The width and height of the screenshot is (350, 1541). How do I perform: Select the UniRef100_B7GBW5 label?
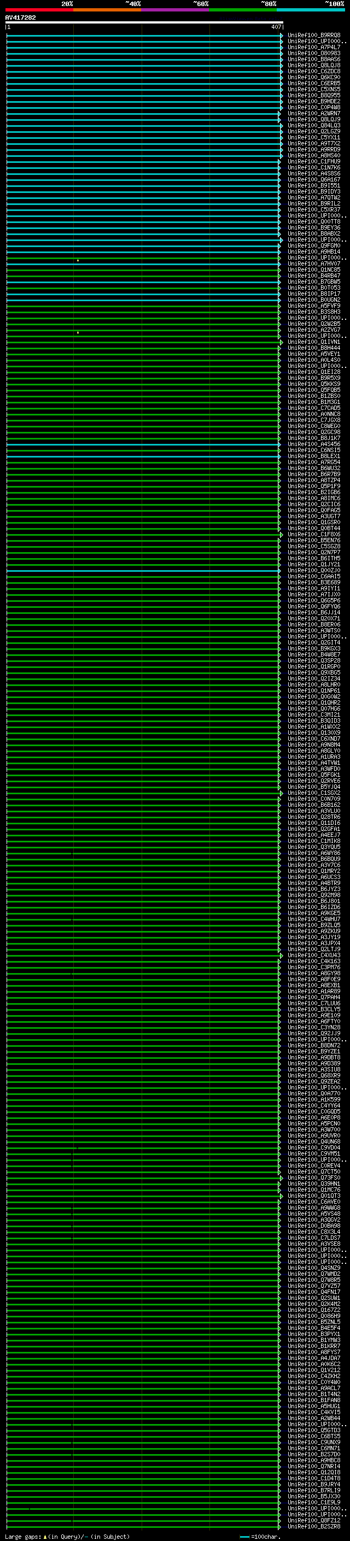314,282
